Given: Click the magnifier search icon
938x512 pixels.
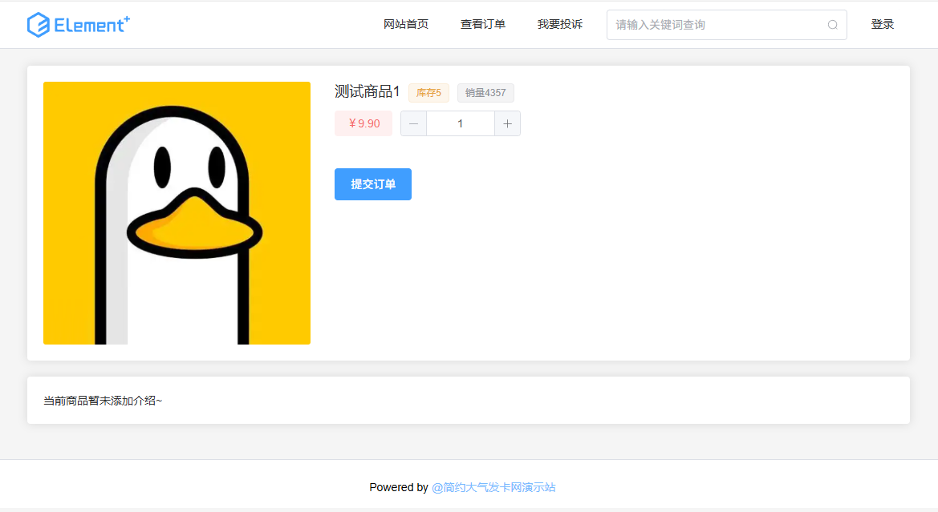Looking at the screenshot, I should (x=832, y=25).
